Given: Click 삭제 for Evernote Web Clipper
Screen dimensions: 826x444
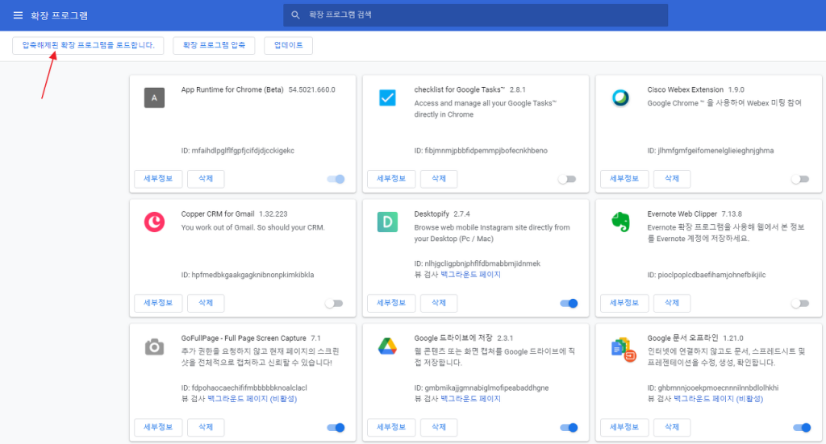Looking at the screenshot, I should [x=672, y=303].
